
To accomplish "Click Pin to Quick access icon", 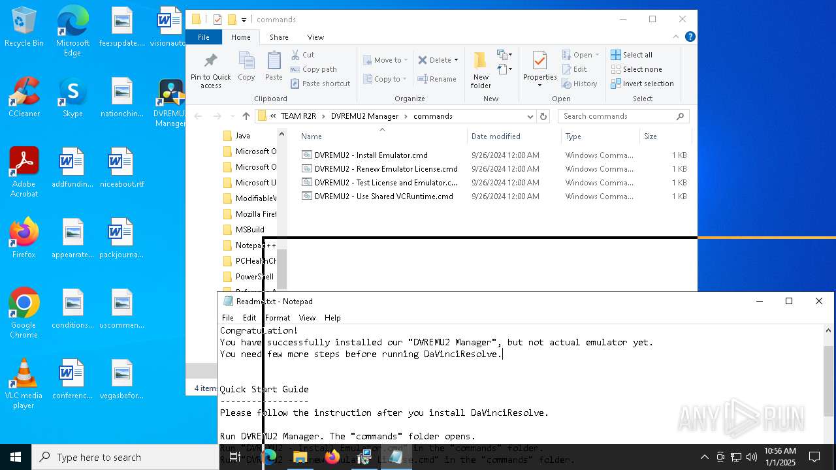I will tap(210, 70).
